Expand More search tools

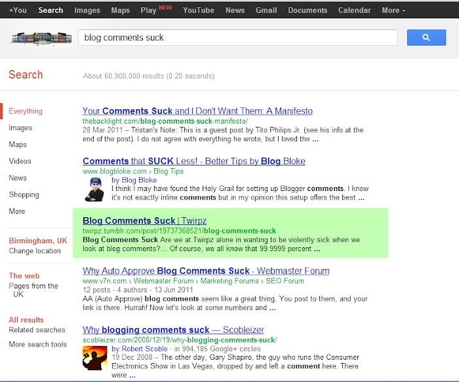click(x=38, y=344)
